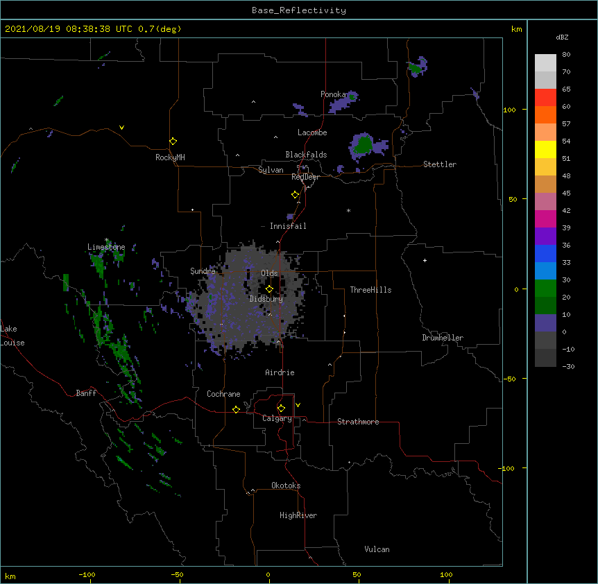Select the magenta 42-39 dBZ legend swatch

[x=545, y=218]
